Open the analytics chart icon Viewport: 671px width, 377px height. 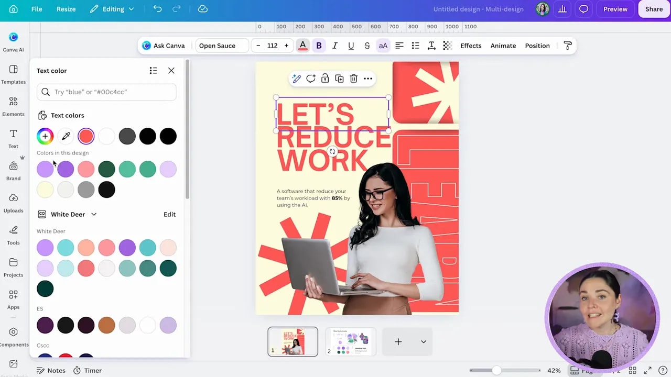click(x=562, y=9)
